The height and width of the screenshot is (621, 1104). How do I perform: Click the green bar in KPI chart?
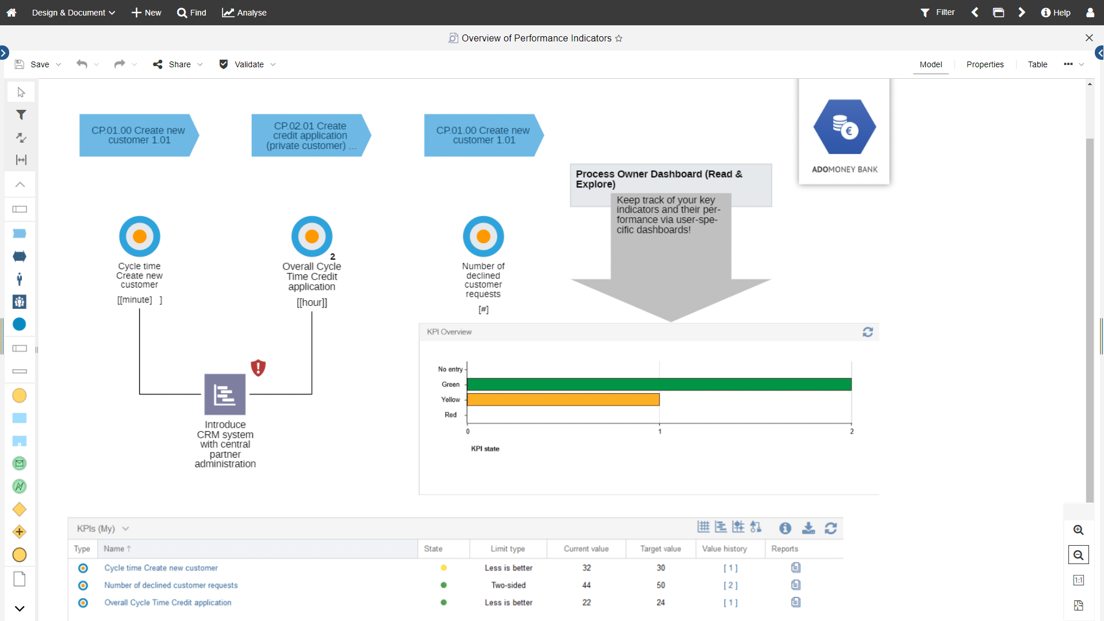pos(658,384)
